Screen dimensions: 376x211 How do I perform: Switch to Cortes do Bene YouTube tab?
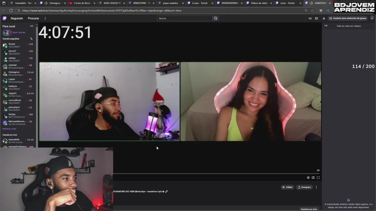click(82, 3)
